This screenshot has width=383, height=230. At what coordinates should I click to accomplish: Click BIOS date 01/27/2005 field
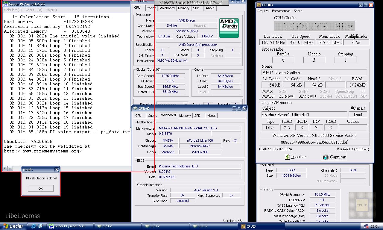click(199, 177)
